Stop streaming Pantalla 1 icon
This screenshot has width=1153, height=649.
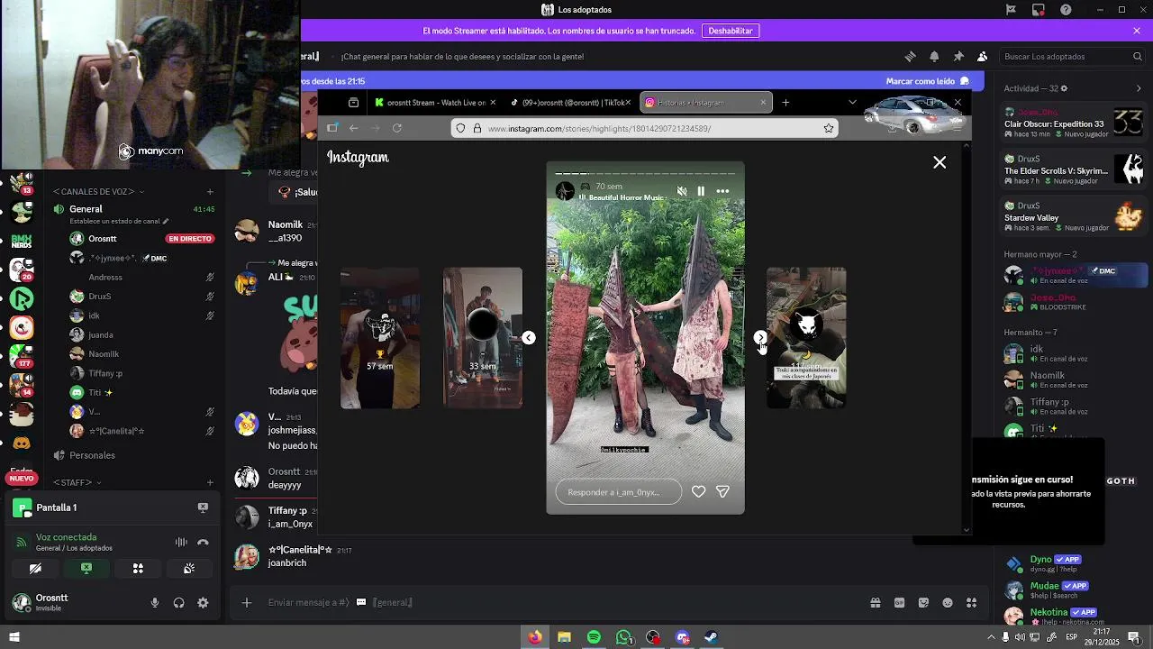point(203,507)
